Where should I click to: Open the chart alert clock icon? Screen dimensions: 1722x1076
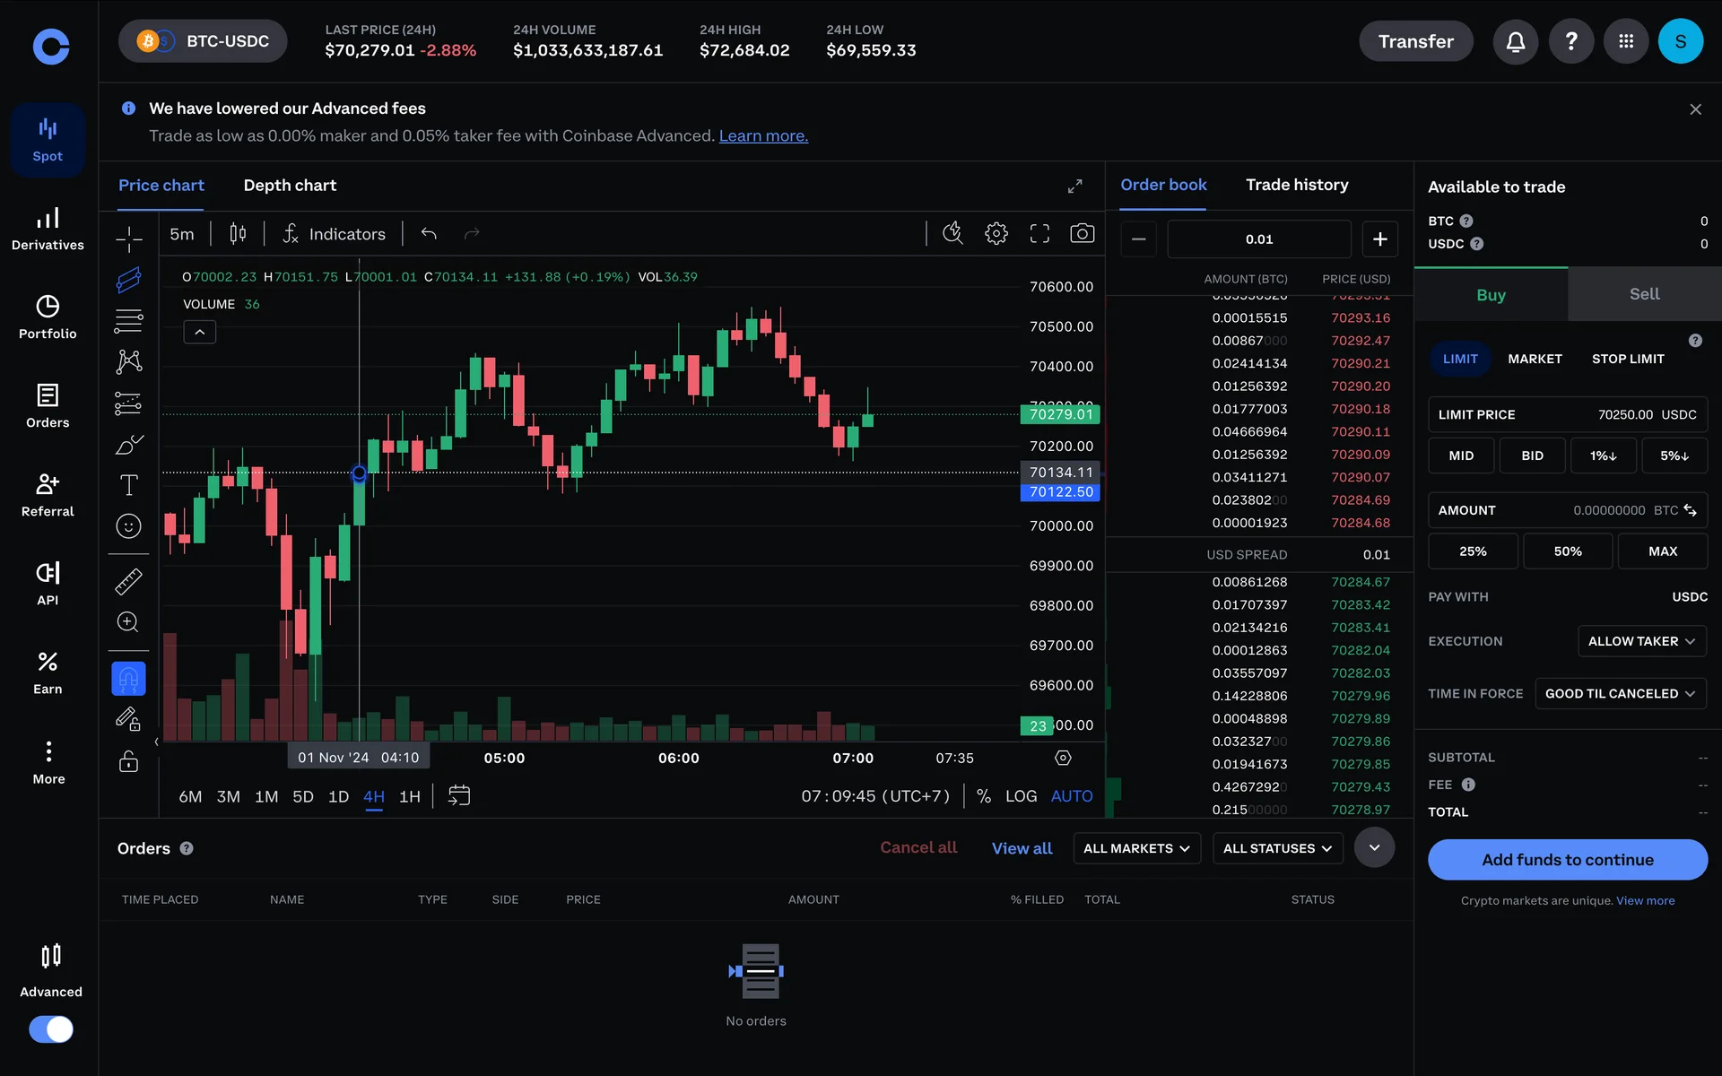[x=952, y=234]
